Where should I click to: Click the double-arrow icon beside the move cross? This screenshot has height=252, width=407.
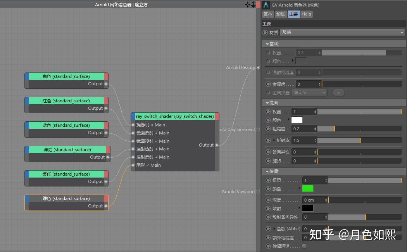(253, 4)
